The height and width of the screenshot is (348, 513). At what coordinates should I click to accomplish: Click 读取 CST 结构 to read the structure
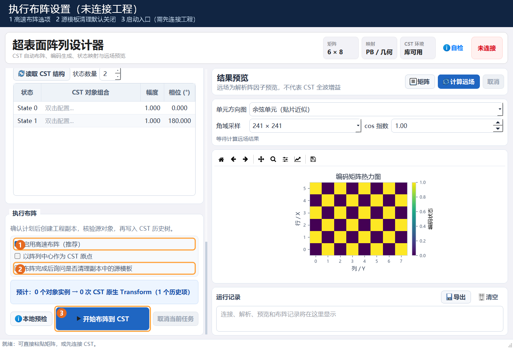click(x=42, y=74)
